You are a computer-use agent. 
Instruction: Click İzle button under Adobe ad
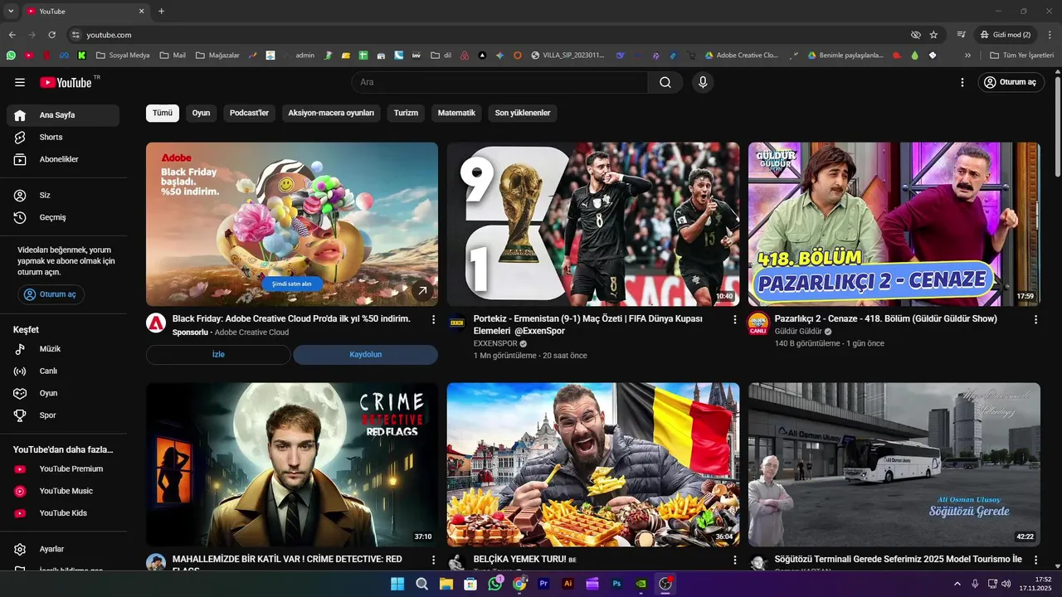pos(218,355)
